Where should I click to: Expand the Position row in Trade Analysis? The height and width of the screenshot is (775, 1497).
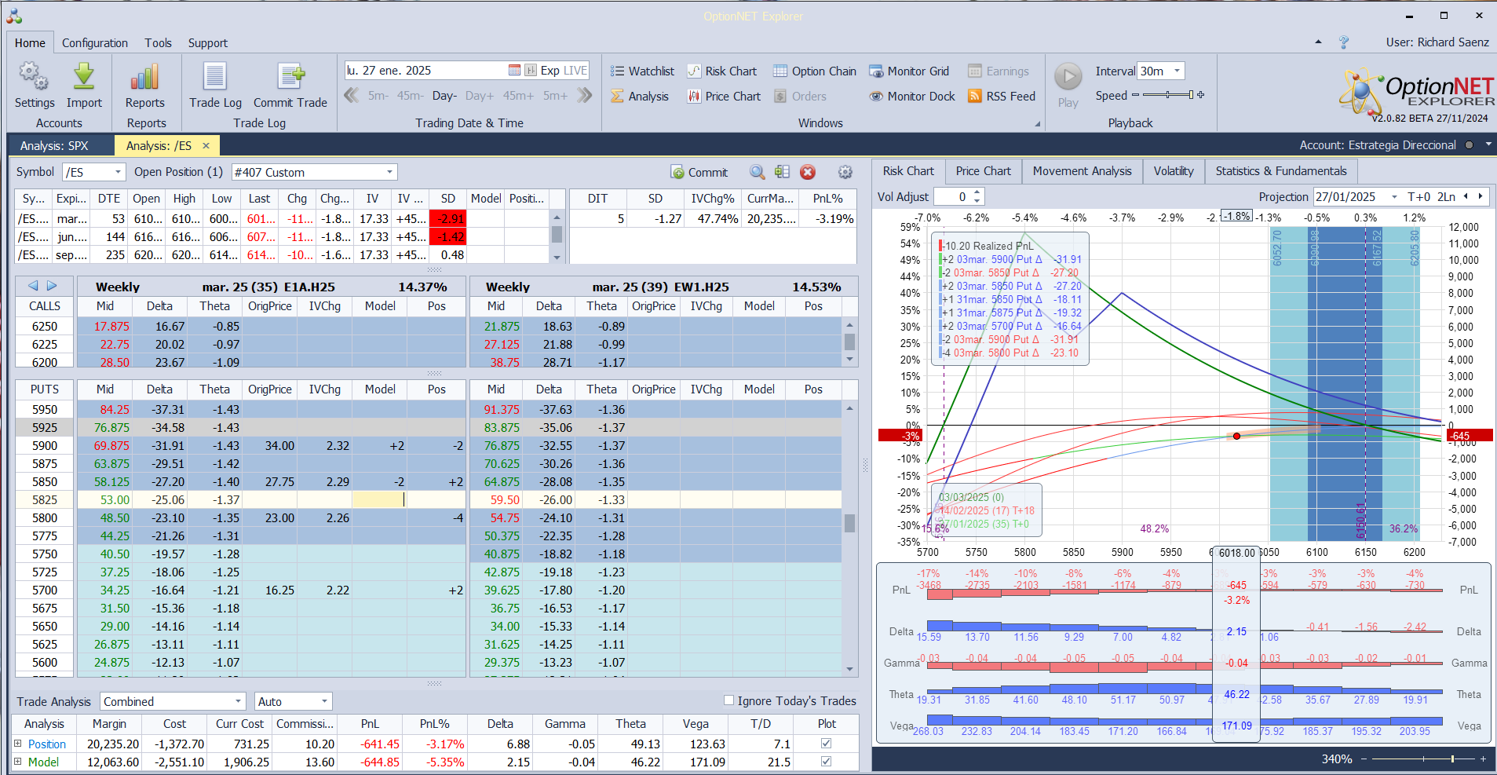(x=18, y=743)
